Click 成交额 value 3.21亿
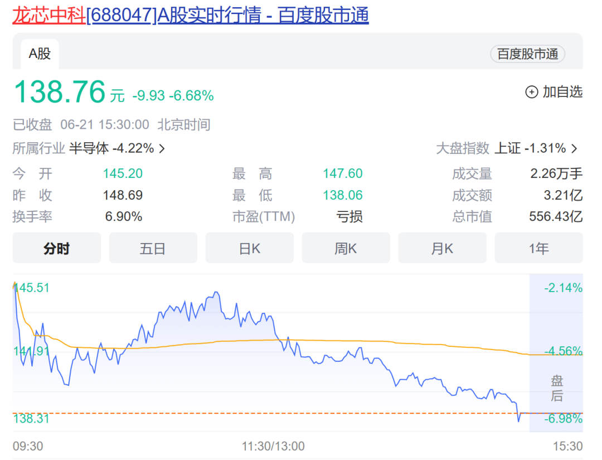The height and width of the screenshot is (460, 602). 563,195
